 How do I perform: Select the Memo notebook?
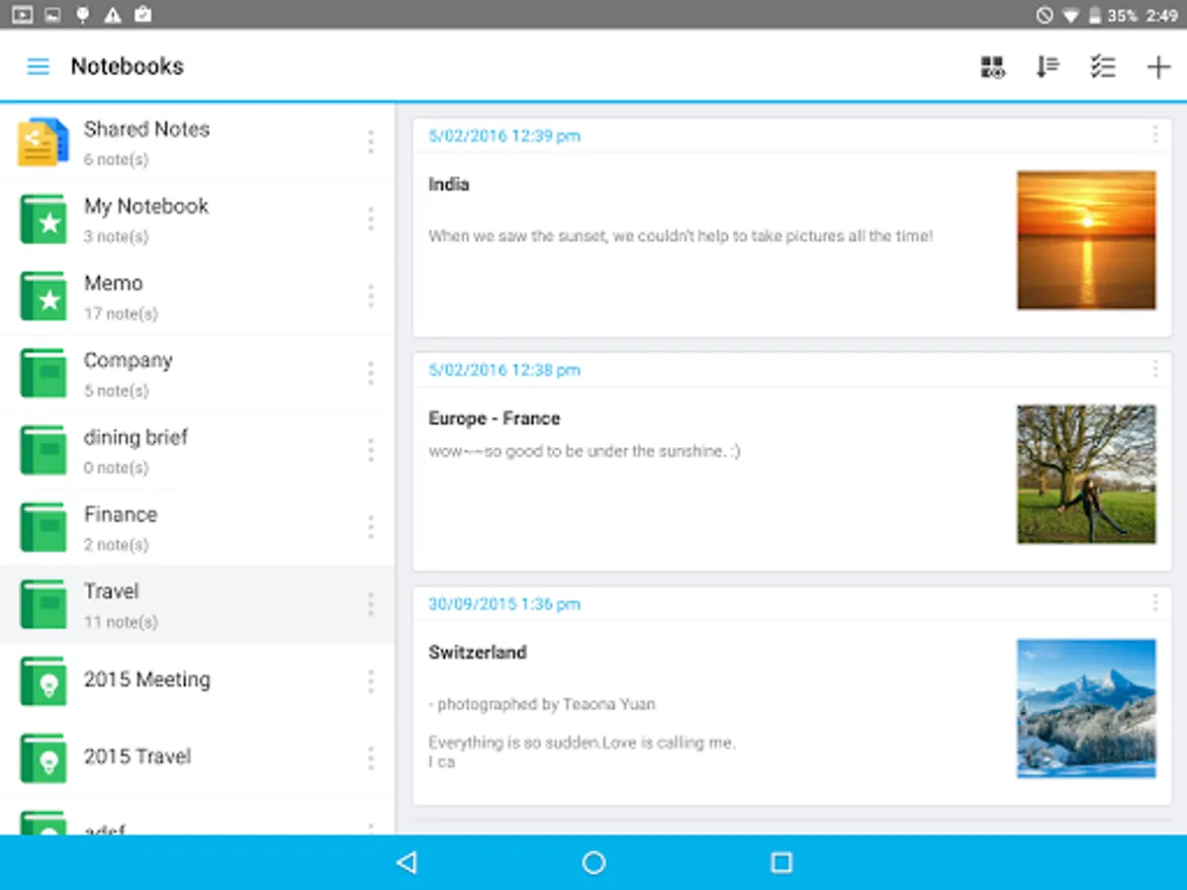[198, 297]
